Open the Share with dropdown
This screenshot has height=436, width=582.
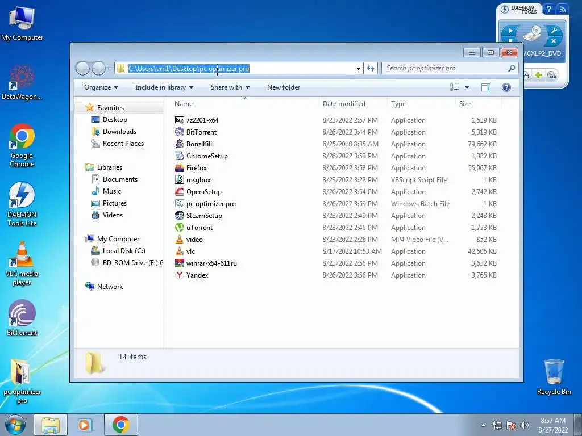point(230,87)
